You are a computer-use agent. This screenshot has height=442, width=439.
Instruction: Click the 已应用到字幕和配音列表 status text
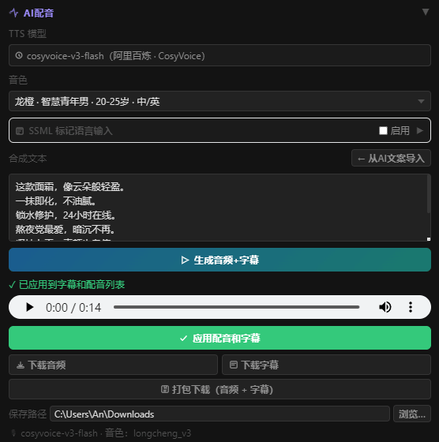click(x=72, y=285)
